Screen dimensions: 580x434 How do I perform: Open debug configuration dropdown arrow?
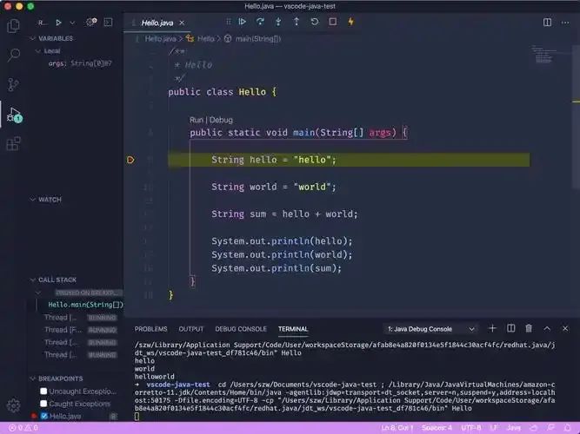pos(72,23)
